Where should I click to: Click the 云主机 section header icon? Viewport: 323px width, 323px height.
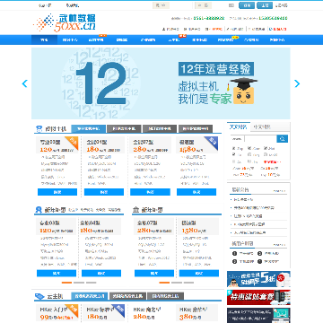(39, 296)
